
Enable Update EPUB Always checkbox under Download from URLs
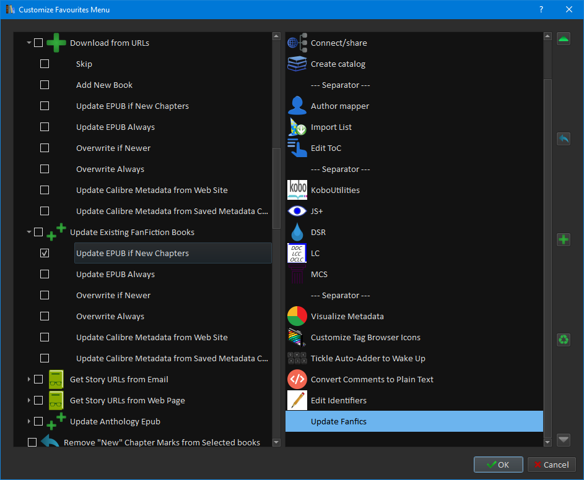pos(45,127)
